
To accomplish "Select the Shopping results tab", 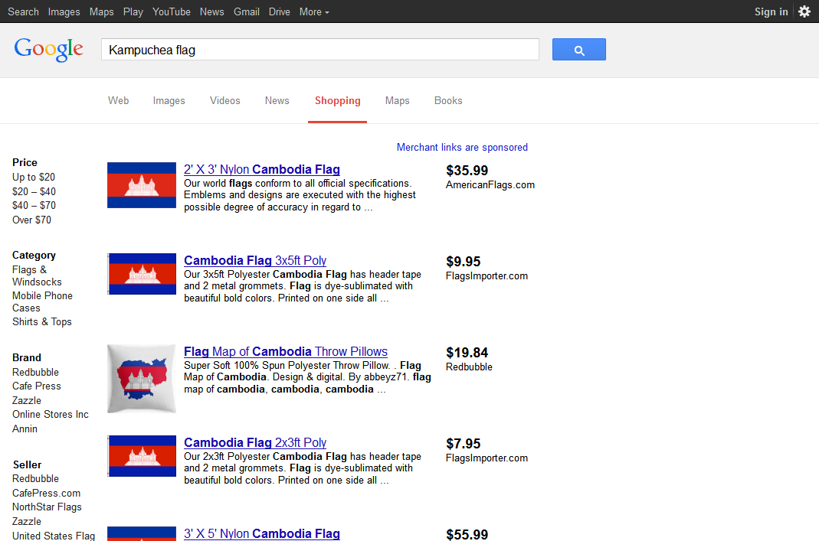I will (337, 101).
